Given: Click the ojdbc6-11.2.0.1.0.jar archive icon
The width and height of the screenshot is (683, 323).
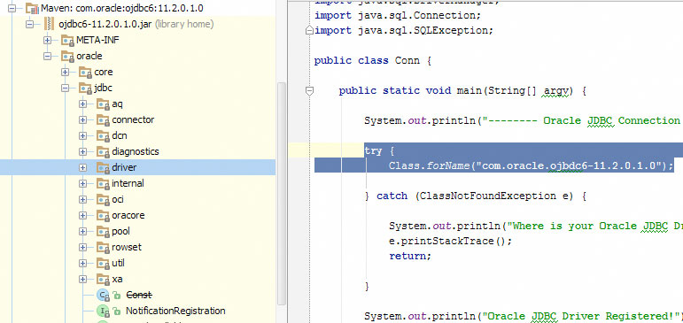Looking at the screenshot, I should (49, 24).
